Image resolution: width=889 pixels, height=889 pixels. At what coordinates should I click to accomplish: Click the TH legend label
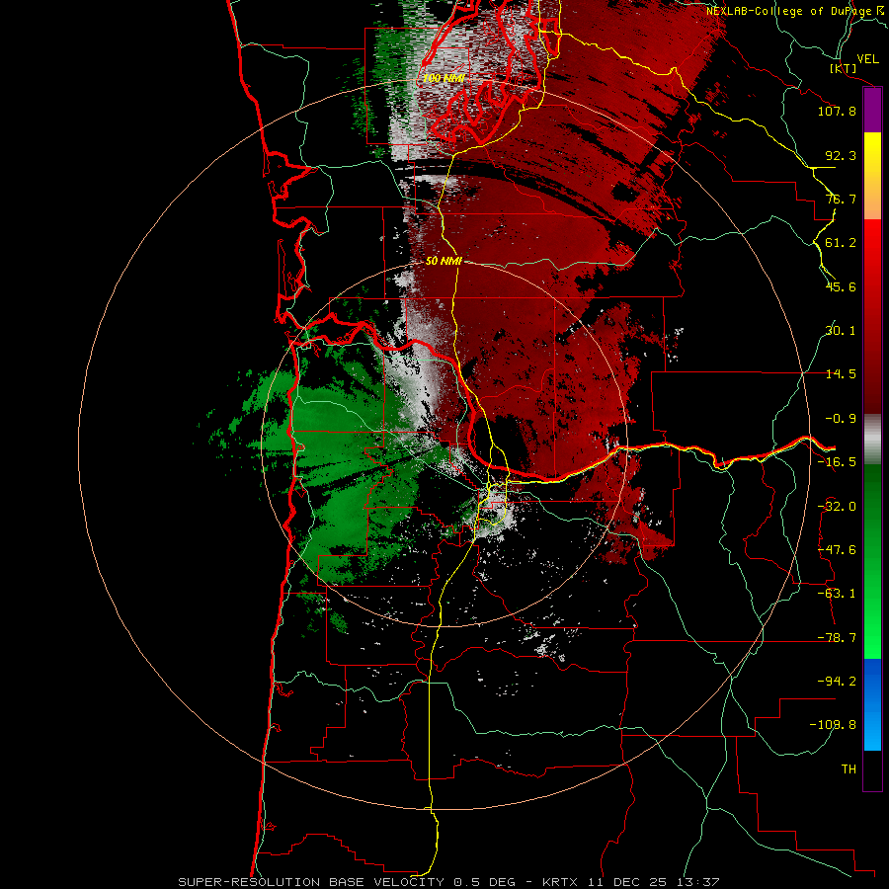click(849, 769)
